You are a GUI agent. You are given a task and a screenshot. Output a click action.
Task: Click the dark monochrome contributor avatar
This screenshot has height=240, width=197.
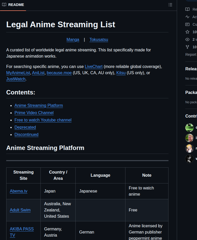click(189, 159)
